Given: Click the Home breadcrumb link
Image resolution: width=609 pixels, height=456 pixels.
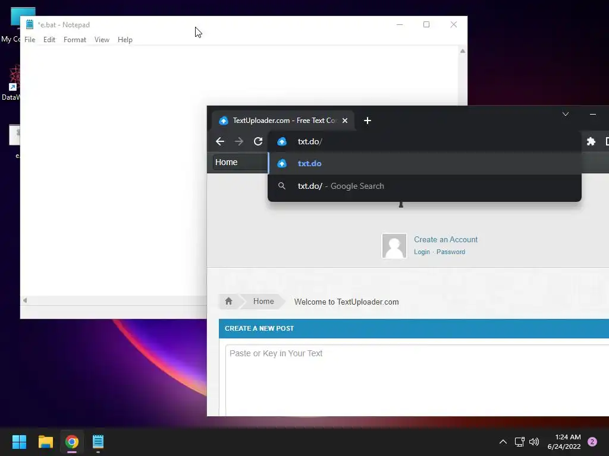Looking at the screenshot, I should [x=263, y=301].
